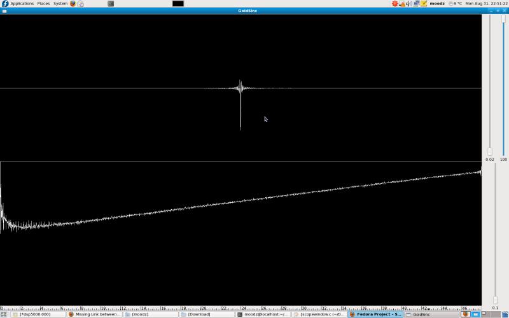Click the show desktop button
The image size is (509, 318).
tap(4, 314)
